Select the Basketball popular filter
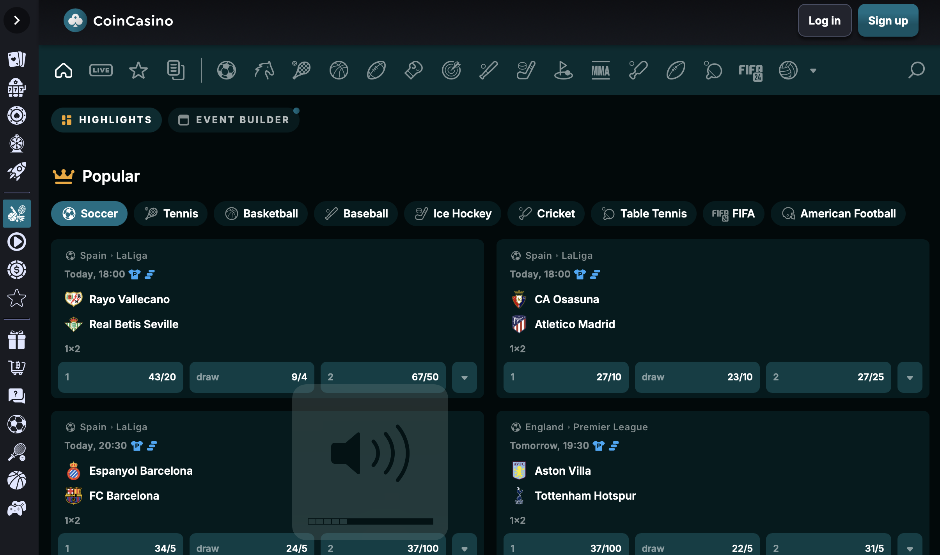Screen dimensions: 940x555 click(261, 214)
